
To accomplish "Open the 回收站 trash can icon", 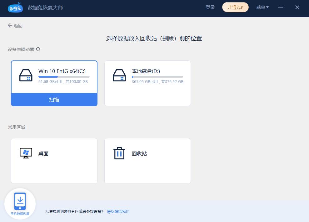I will pyautogui.click(x=119, y=153).
